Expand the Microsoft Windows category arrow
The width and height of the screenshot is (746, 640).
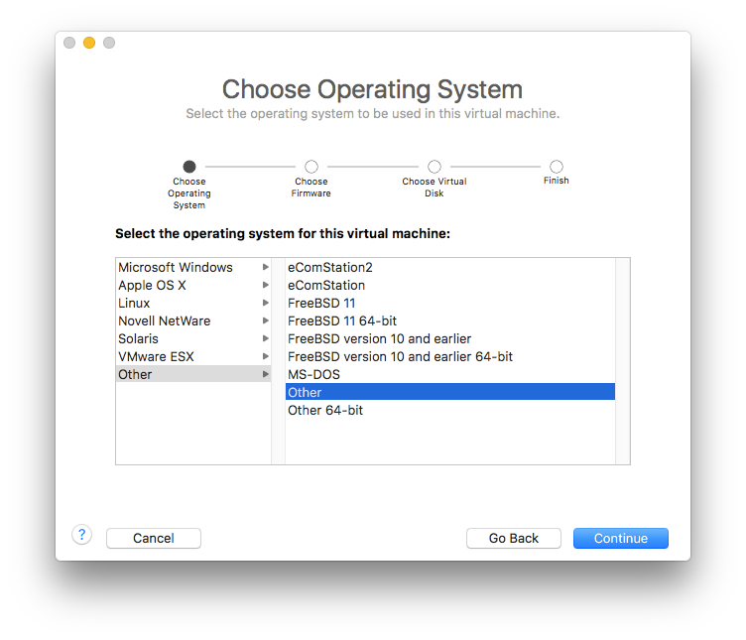pos(265,268)
